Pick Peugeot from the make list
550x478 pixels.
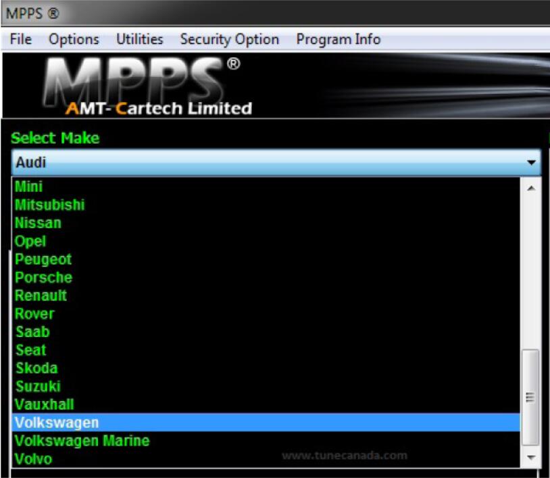[x=266, y=259]
